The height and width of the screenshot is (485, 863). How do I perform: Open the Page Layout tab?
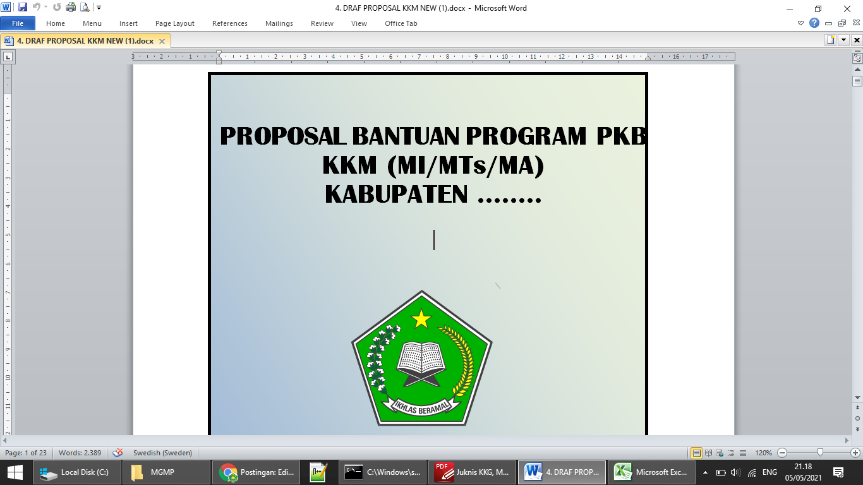point(175,23)
